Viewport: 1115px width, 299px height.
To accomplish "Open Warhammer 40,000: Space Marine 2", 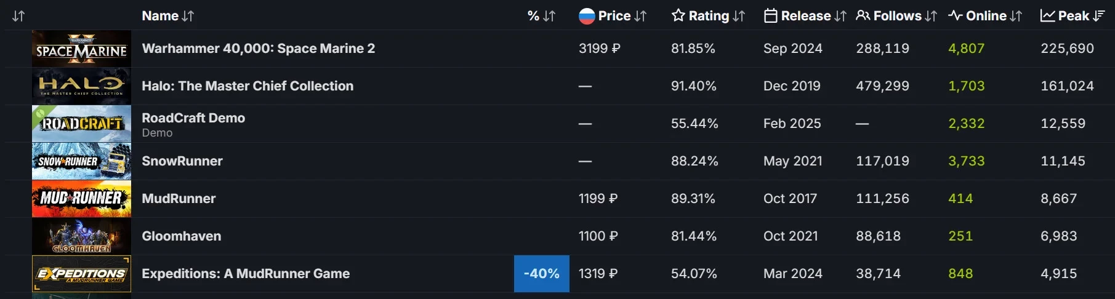I will pyautogui.click(x=258, y=49).
